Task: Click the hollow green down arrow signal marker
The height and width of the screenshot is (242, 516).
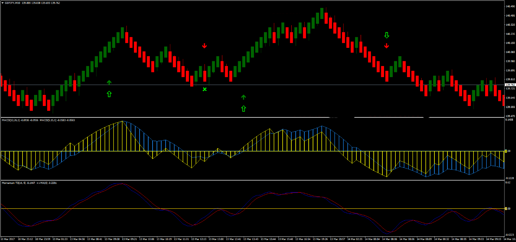Action: 386,36
